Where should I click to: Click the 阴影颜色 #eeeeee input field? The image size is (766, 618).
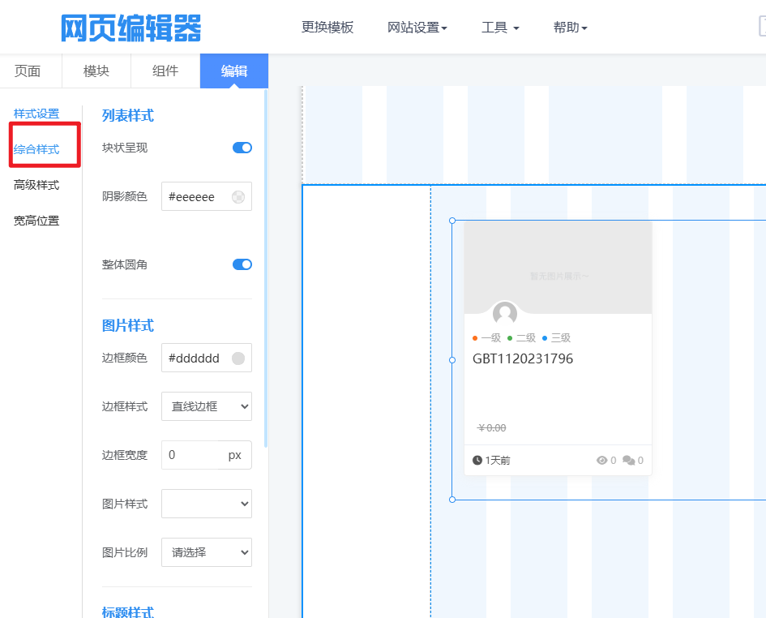(x=207, y=196)
